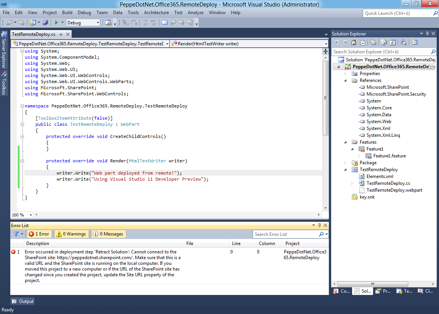Image resolution: width=439 pixels, height=314 pixels.
Task: Click the green Start Debugging play icon
Action: (56, 22)
